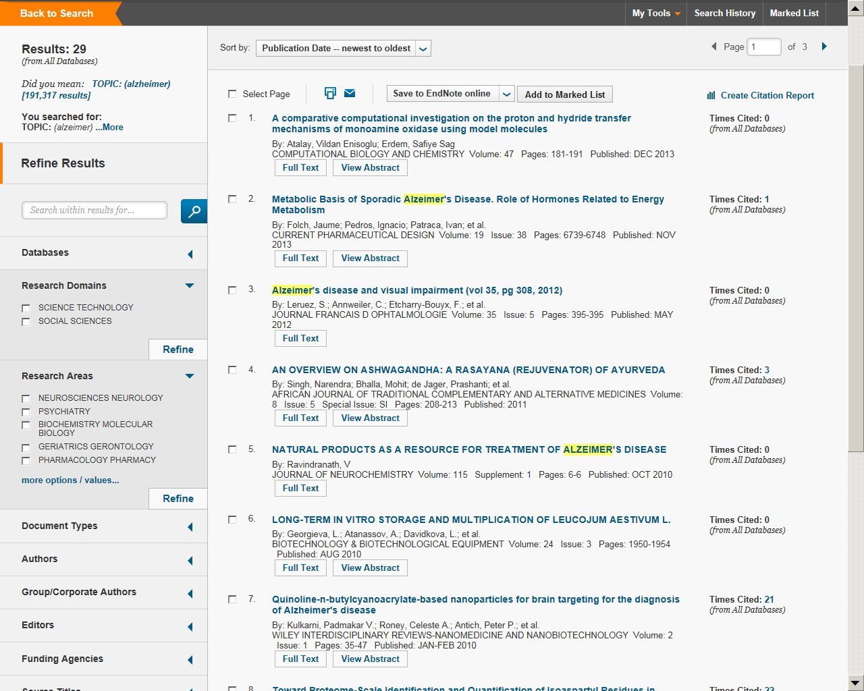Click the Create Citation Report link
864x691 pixels.
767,96
